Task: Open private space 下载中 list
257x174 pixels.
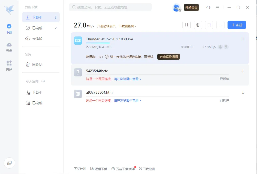Action: click(41, 92)
